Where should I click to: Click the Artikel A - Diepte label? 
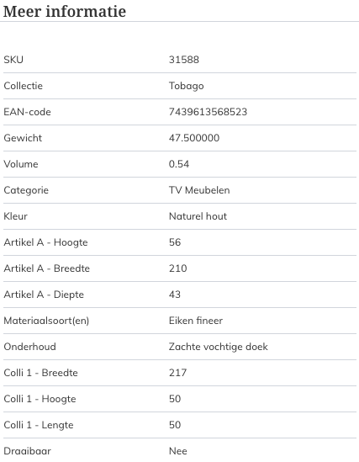coord(44,295)
